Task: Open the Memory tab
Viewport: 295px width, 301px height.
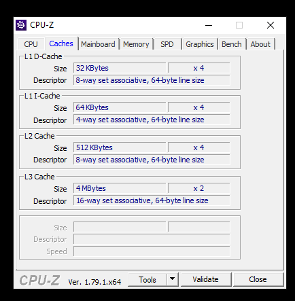Action: [136, 44]
